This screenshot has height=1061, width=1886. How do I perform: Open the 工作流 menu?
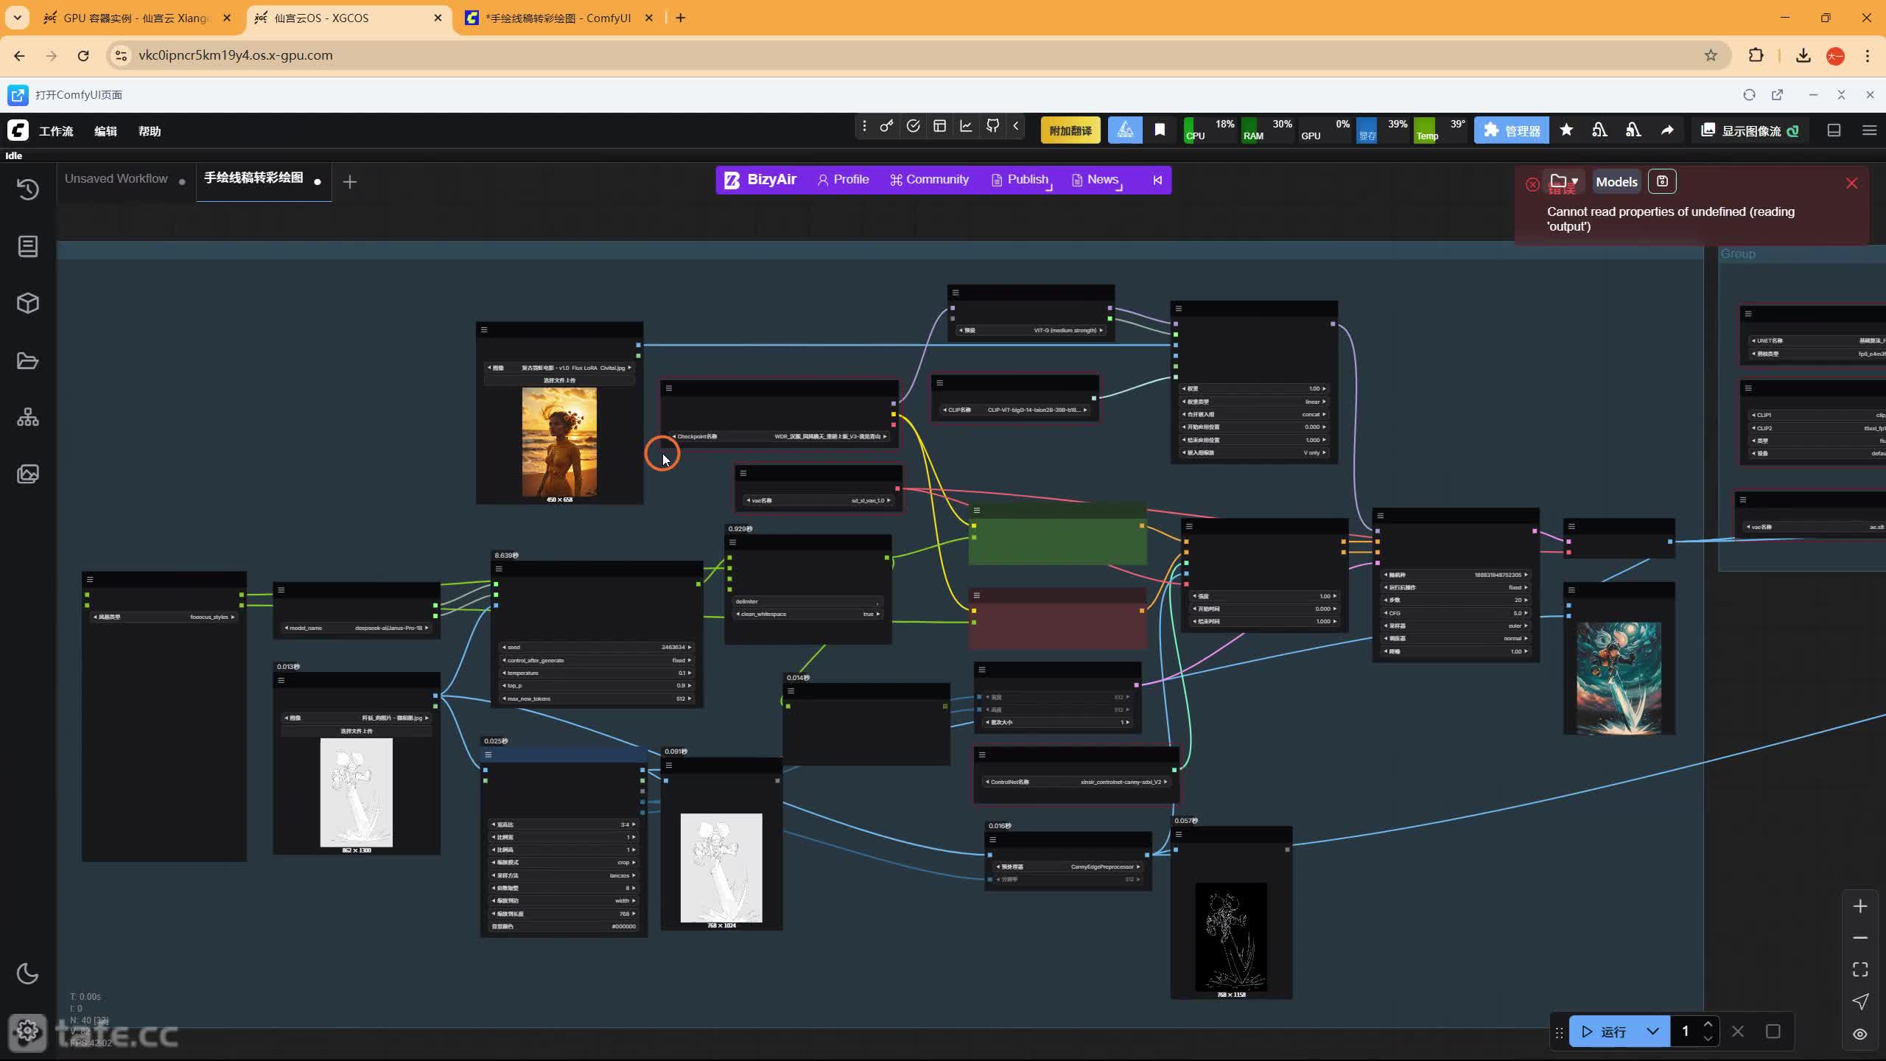(56, 131)
